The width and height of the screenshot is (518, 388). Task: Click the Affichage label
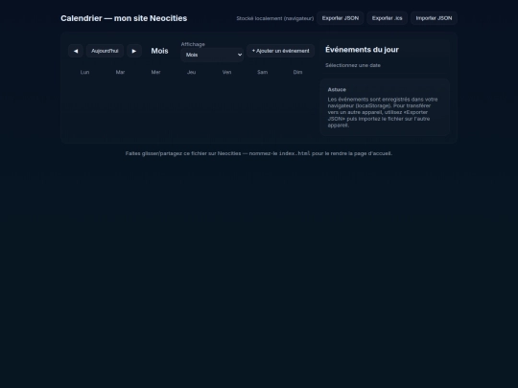(x=193, y=44)
